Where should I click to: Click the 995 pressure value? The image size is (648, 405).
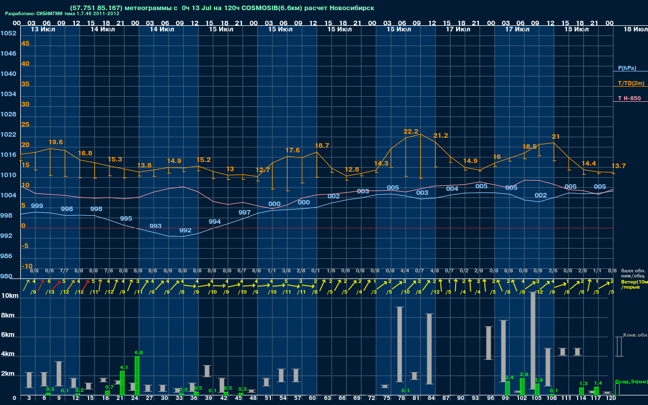pyautogui.click(x=126, y=219)
